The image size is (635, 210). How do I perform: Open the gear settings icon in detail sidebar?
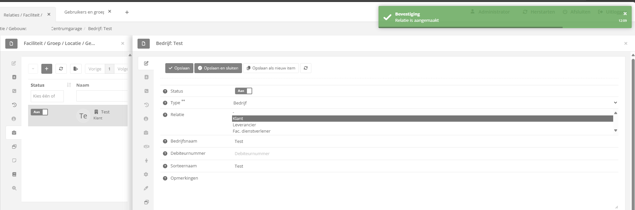[x=146, y=174]
